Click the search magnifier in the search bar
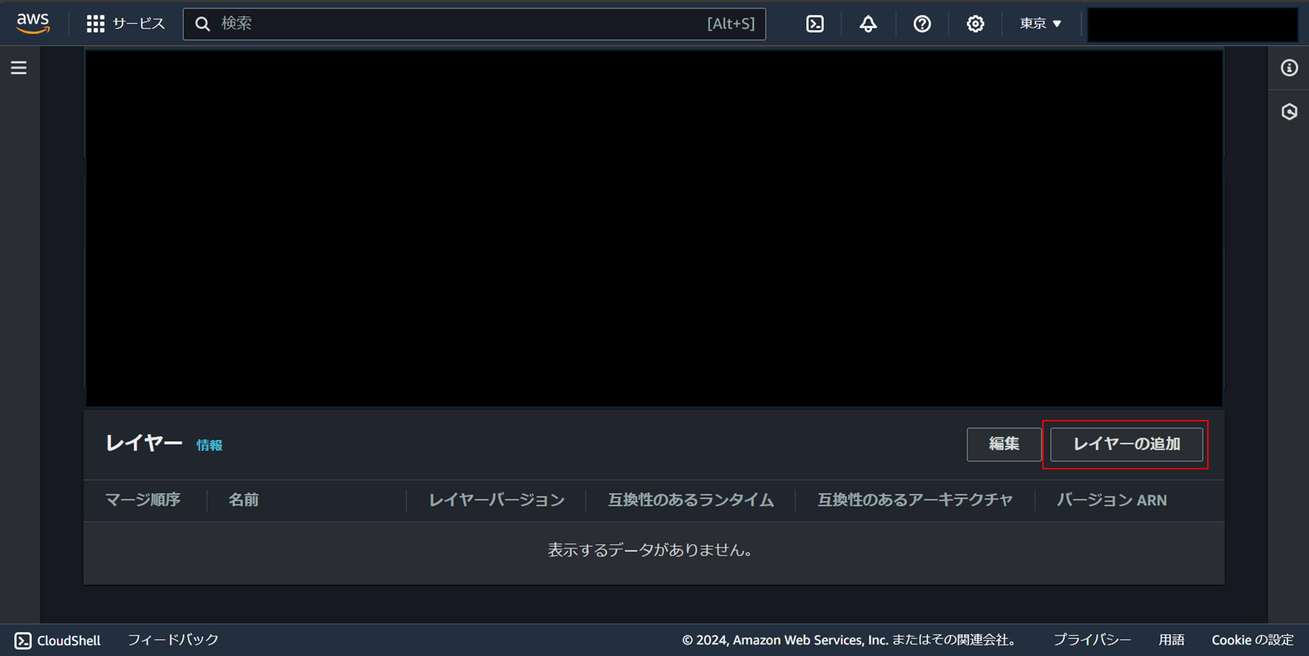This screenshot has height=656, width=1309. [x=203, y=24]
